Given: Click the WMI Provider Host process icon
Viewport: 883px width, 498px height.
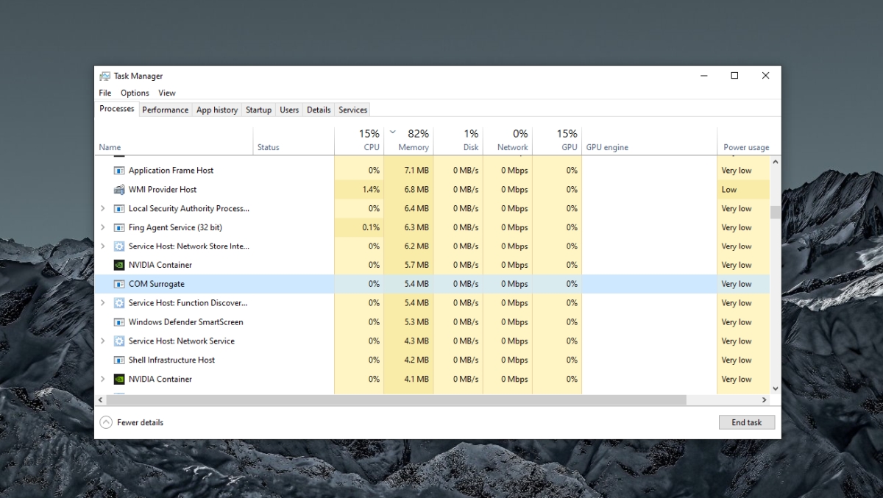Looking at the screenshot, I should [119, 190].
